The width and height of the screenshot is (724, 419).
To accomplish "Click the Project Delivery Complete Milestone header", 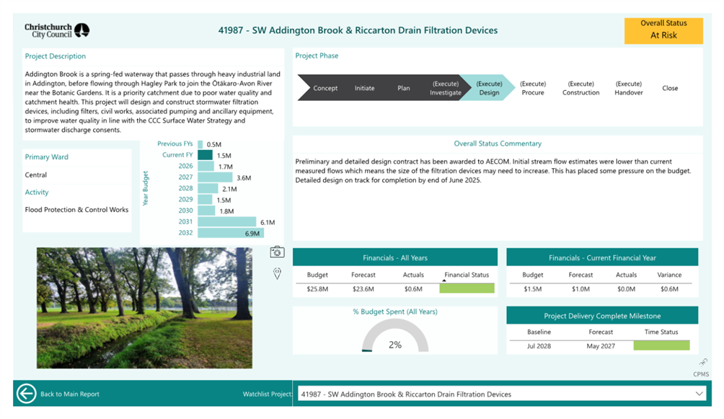I will pos(602,316).
